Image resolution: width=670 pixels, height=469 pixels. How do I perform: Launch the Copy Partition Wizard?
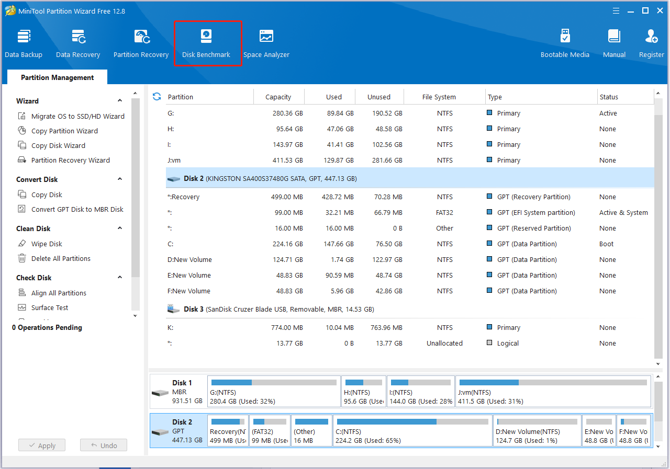58,131
